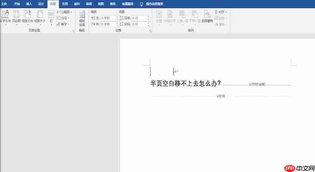Screen dimensions: 315x172
Task: Open the Columns (栏) tool
Action: (51, 17)
